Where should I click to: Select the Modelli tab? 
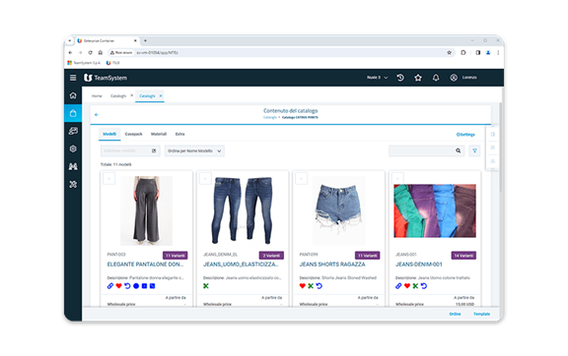[x=109, y=134]
